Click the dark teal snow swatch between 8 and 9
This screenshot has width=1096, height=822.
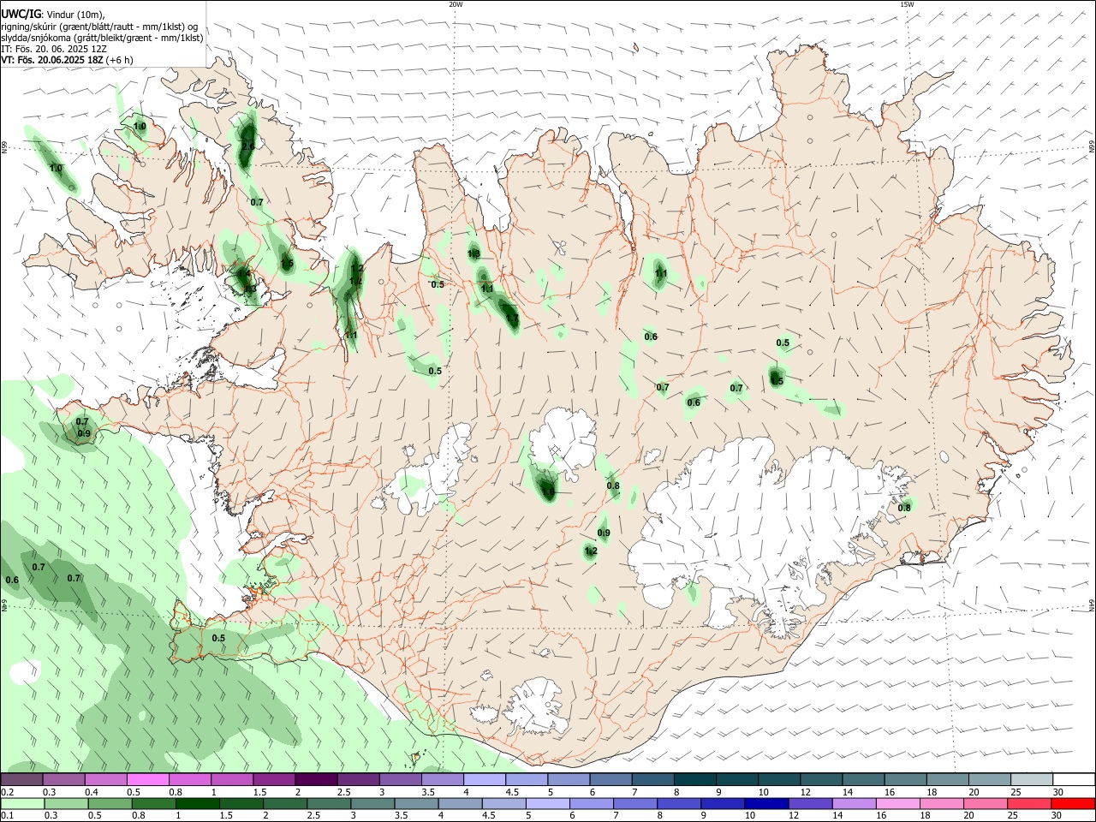coord(696,780)
